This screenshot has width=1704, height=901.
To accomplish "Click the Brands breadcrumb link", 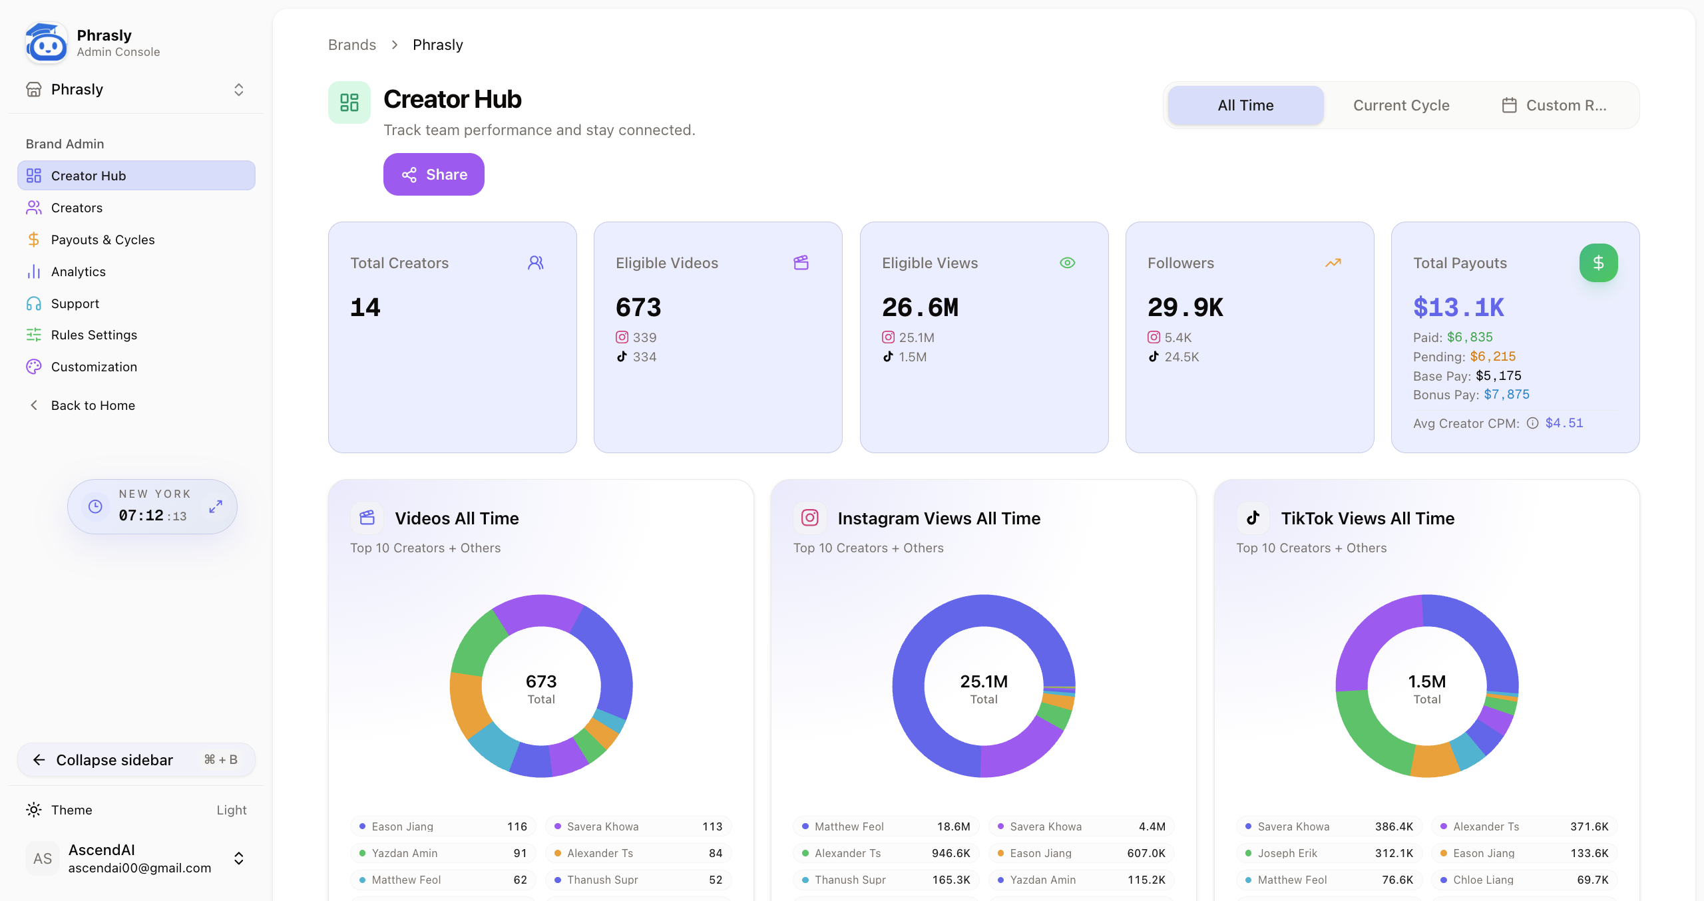I will [351, 45].
